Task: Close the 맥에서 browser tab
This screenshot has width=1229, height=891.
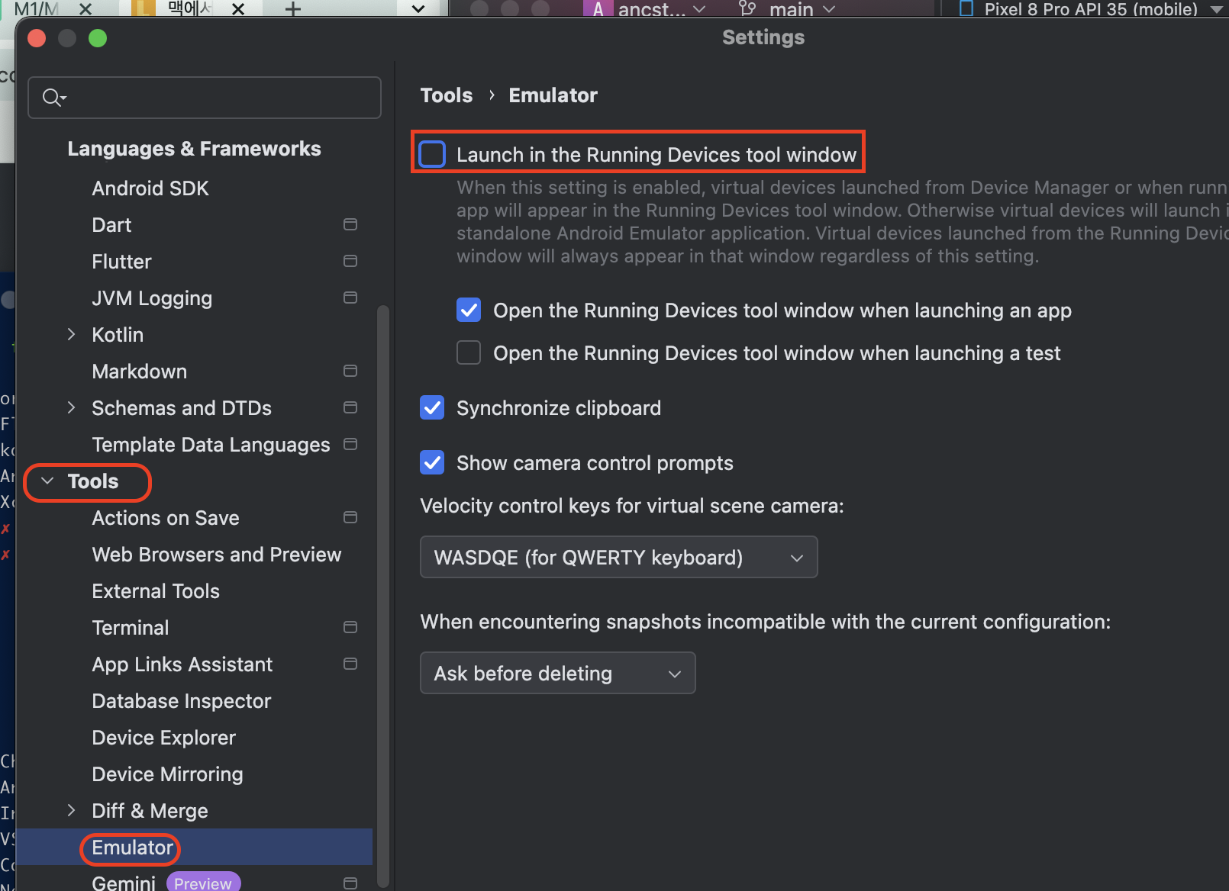Action: [238, 9]
